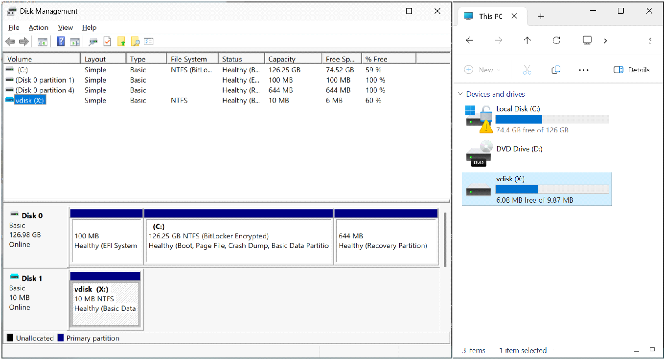The width and height of the screenshot is (665, 359).
Task: Click the vdisk (X:) usage bar in Explorer
Action: [552, 190]
